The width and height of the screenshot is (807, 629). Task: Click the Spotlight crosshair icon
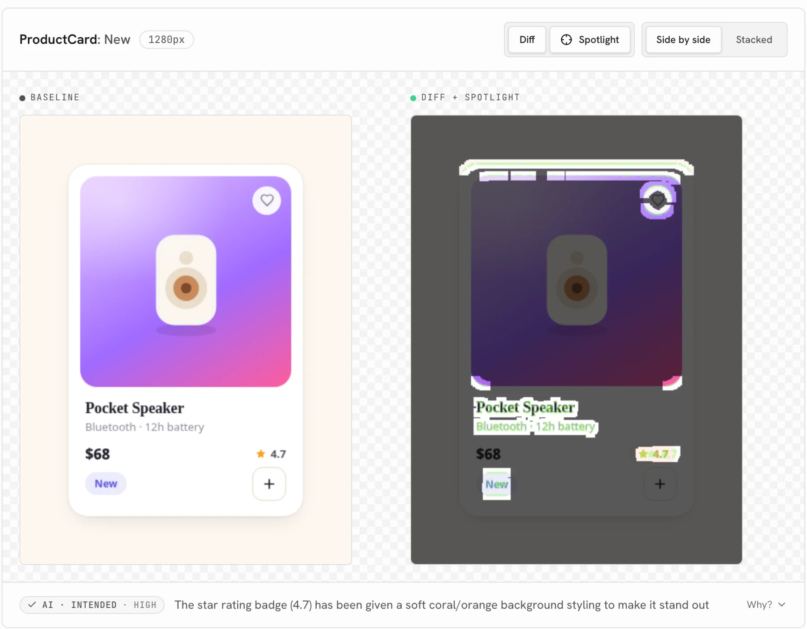[x=566, y=39]
